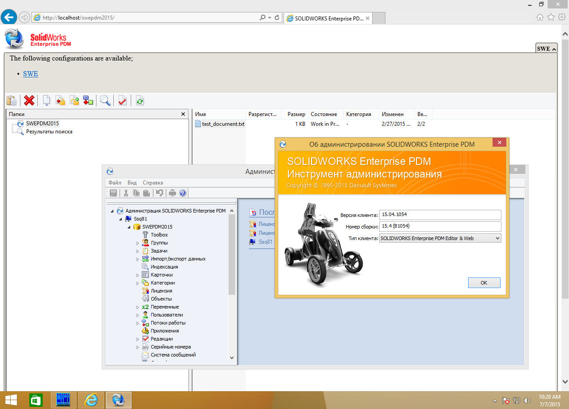The image size is (569, 409).
Task: Expand the Категории tree node
Action: (x=137, y=283)
